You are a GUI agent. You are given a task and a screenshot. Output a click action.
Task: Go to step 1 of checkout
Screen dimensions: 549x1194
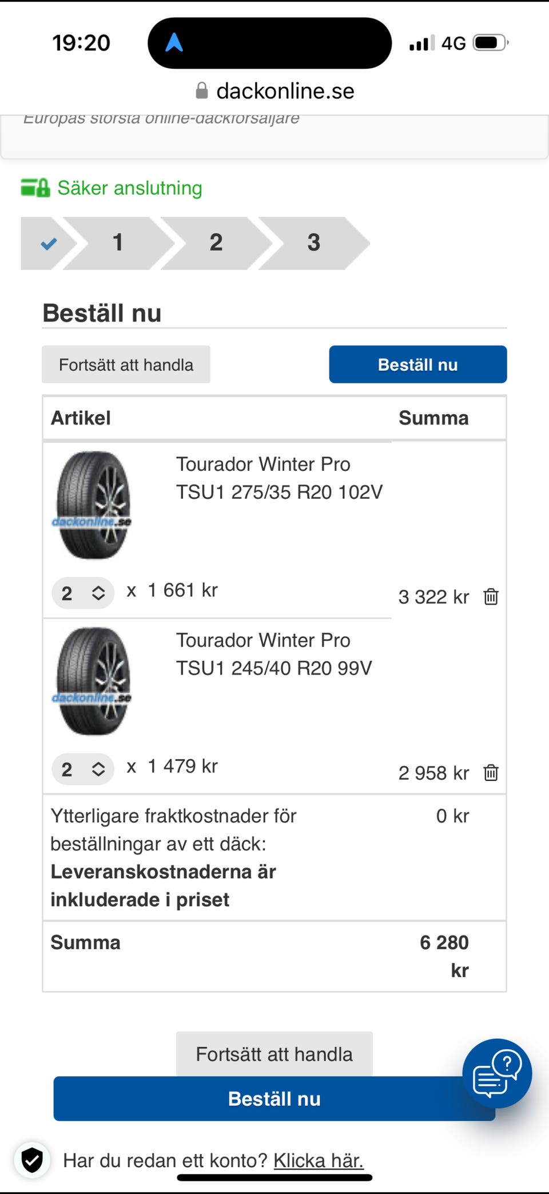[x=118, y=243]
